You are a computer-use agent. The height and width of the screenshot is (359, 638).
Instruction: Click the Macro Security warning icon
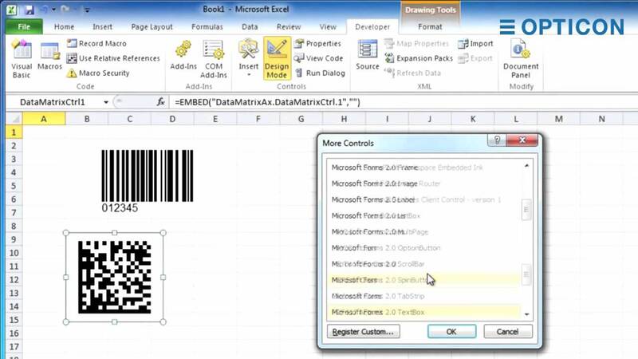(72, 73)
